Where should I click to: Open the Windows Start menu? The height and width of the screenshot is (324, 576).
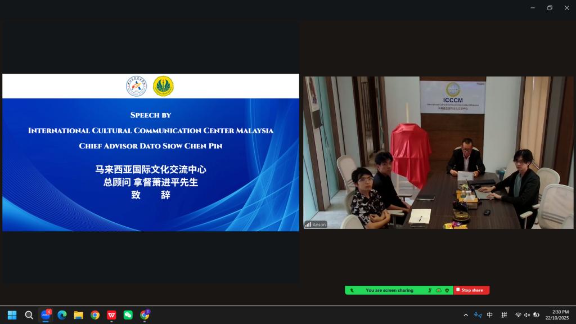tap(12, 315)
